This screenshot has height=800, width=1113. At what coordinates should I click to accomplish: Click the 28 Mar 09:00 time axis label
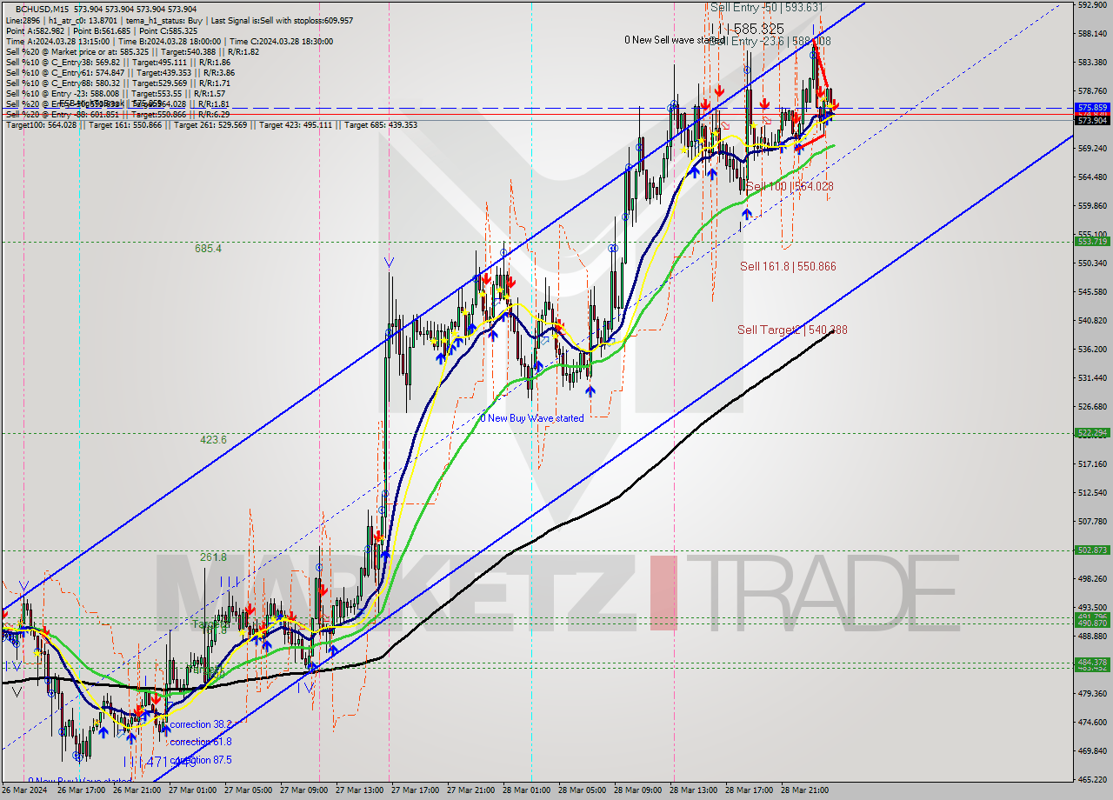click(637, 790)
